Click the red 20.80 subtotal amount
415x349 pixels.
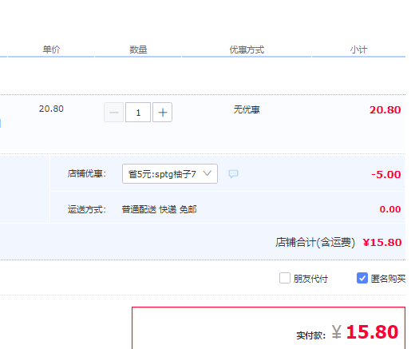[385, 110]
